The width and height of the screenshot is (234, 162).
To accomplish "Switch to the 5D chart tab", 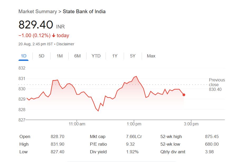I will tap(41, 56).
